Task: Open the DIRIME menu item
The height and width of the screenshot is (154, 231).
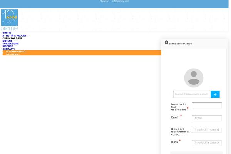Action: coord(7,33)
